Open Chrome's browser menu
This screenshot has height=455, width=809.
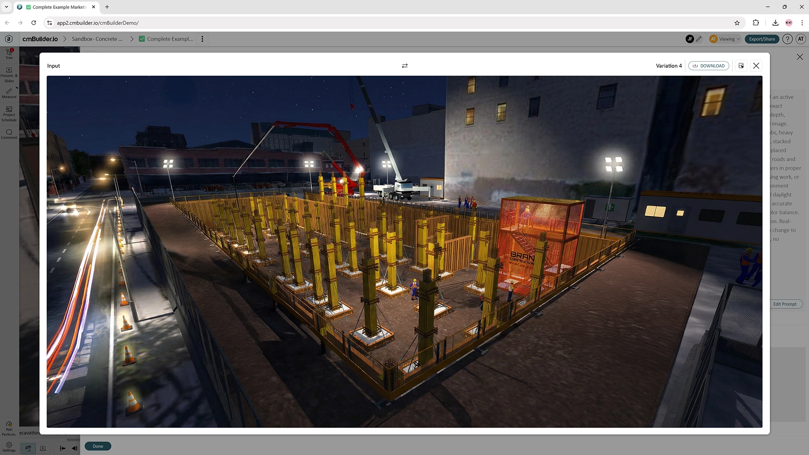[x=802, y=23]
